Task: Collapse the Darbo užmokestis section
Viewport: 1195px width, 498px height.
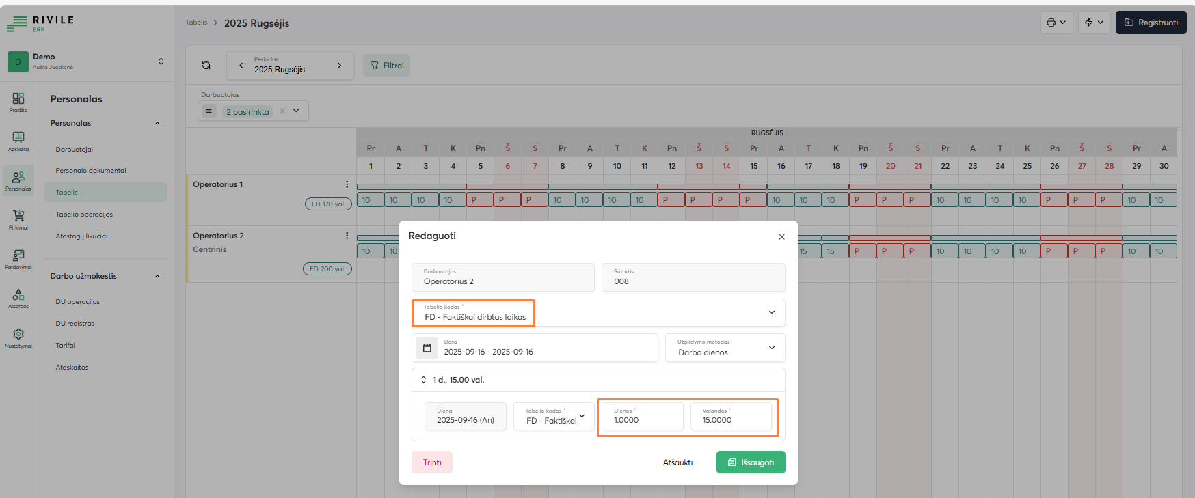Action: point(157,276)
